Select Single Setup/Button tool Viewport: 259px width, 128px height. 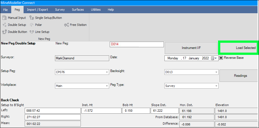coord(32,18)
